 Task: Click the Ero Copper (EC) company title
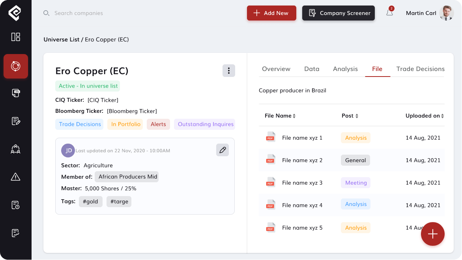[x=92, y=71]
